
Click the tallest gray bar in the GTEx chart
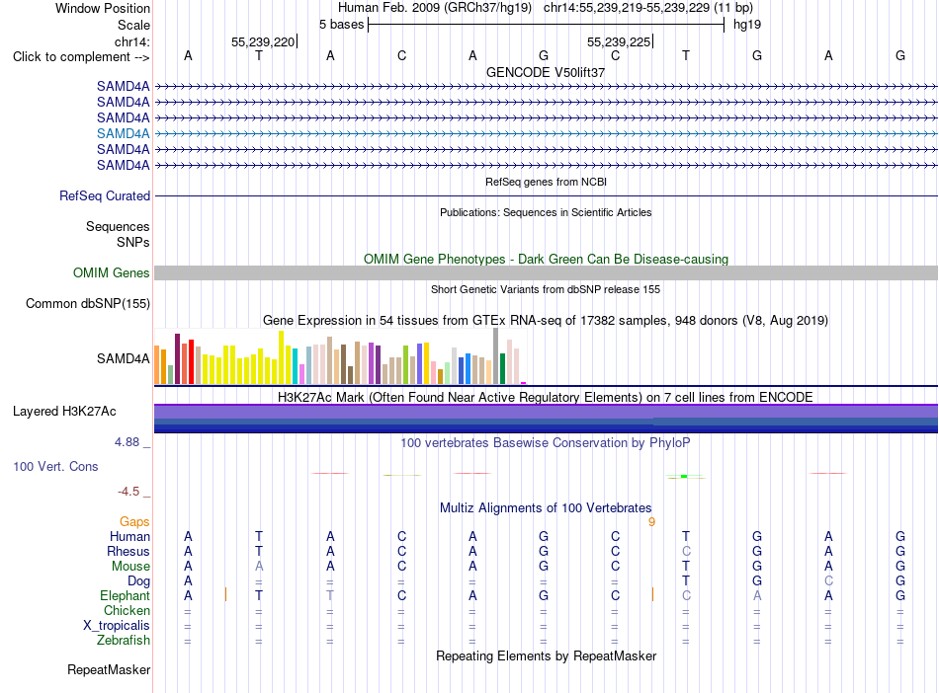coord(495,356)
